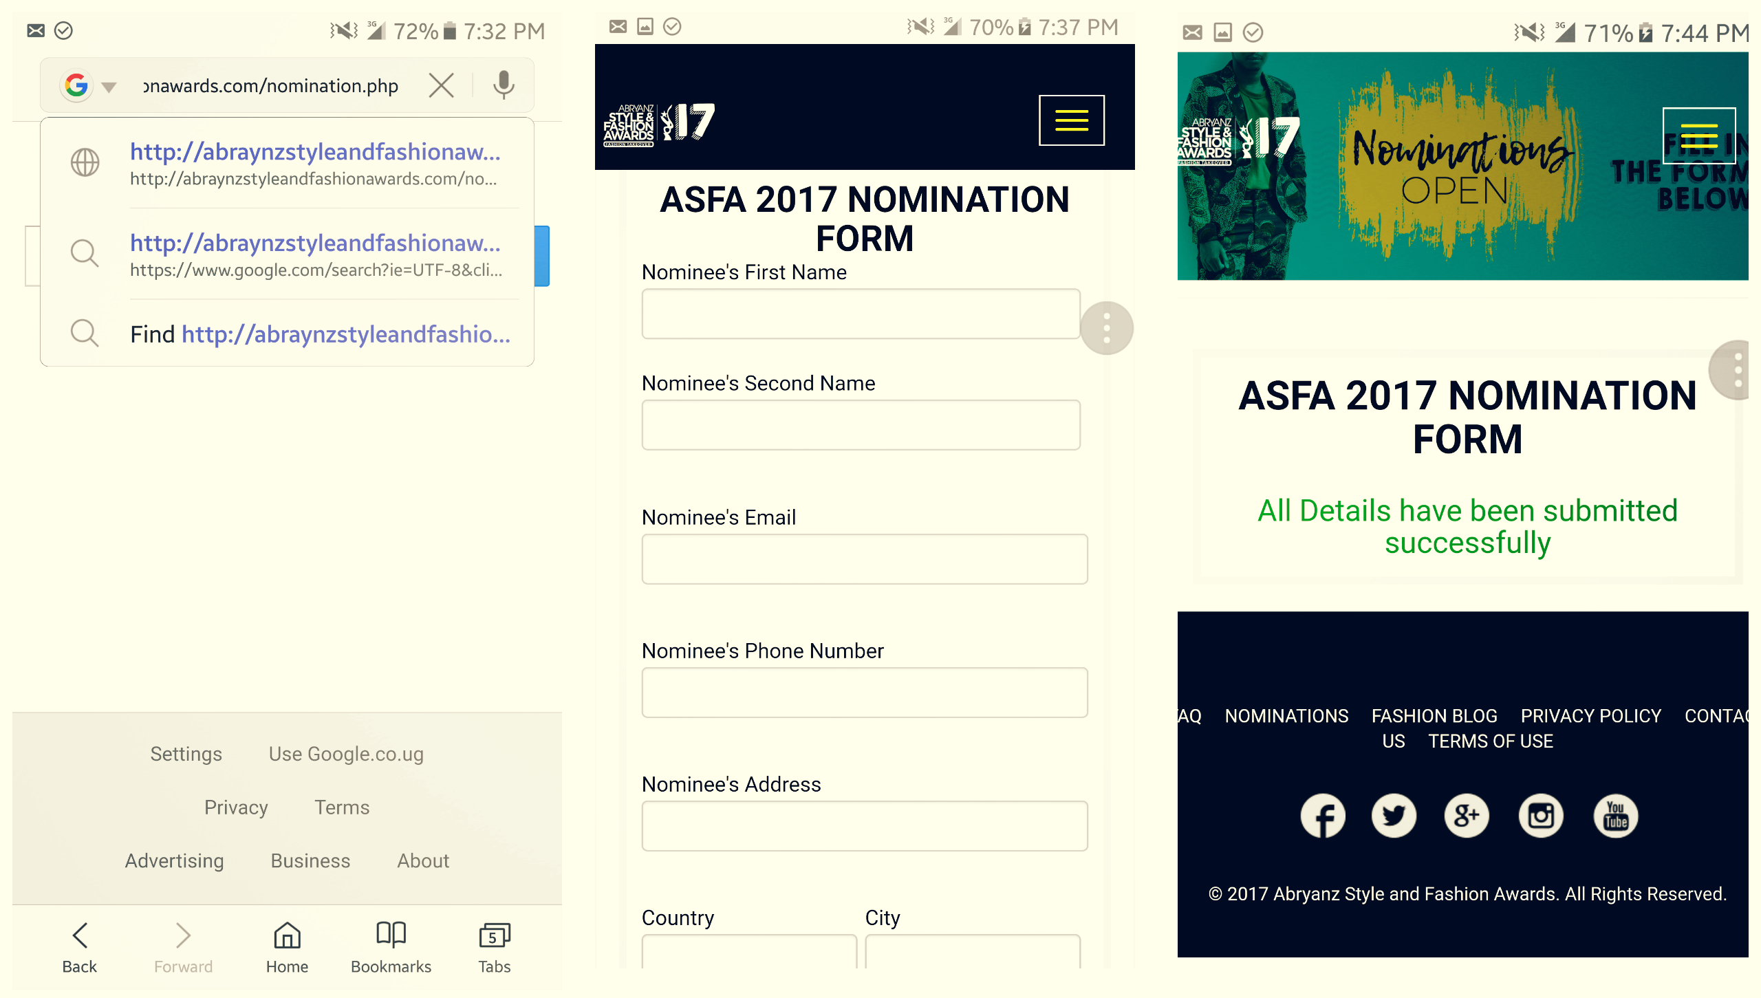This screenshot has height=998, width=1761.
Task: Open the search engine dropdown arrow
Action: tap(109, 87)
